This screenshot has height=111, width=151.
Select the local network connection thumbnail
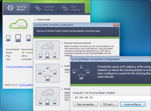click(x=48, y=73)
